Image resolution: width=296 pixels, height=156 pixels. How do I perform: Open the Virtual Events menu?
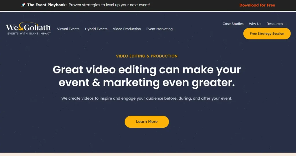[68, 29]
